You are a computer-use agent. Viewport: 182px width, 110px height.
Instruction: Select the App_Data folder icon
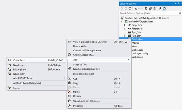[129, 32]
